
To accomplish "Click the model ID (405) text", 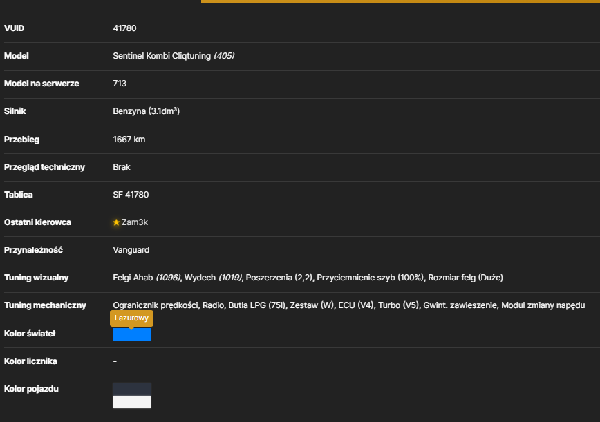I will point(224,56).
